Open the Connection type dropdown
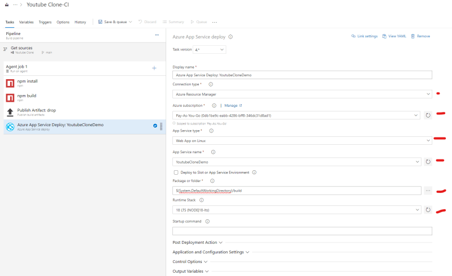452x276 pixels. tap(302, 94)
